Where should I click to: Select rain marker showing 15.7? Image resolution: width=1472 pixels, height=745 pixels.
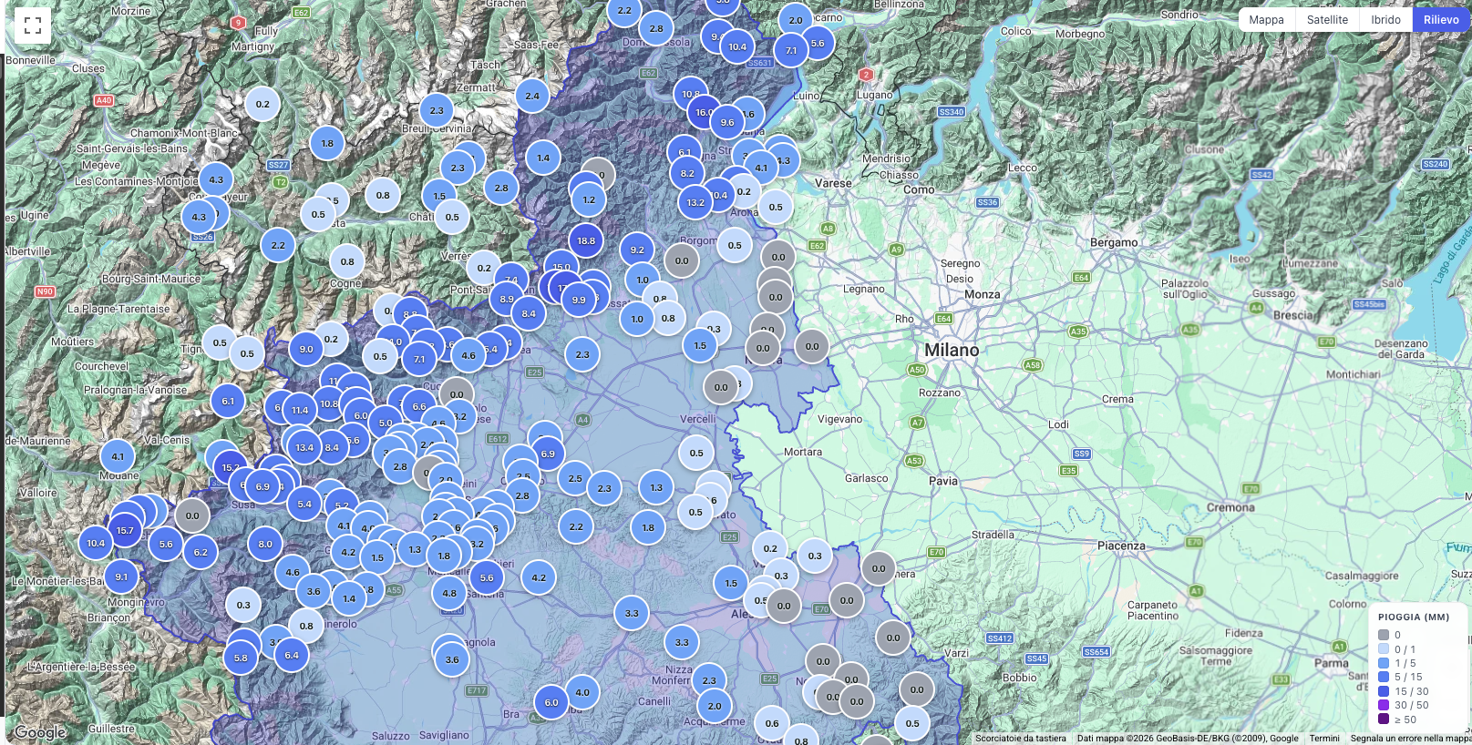125,531
